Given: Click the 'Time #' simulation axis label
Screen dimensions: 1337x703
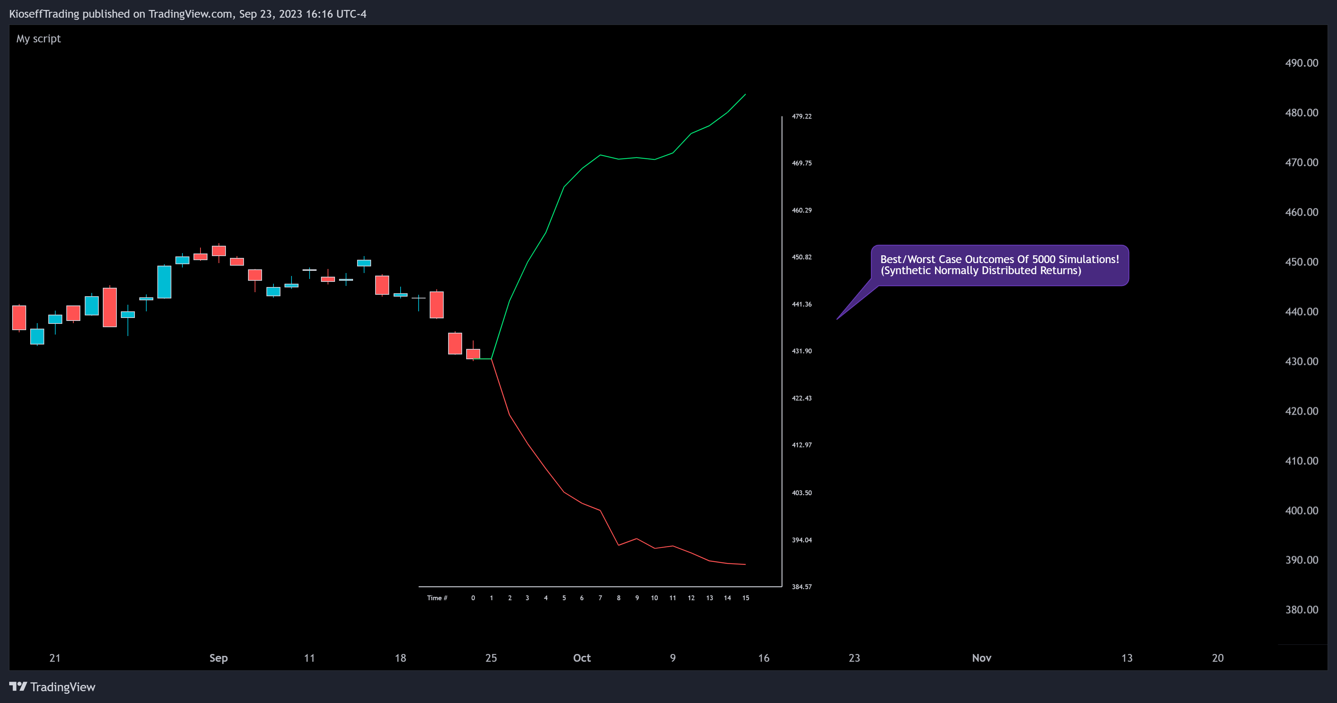Looking at the screenshot, I should (x=437, y=598).
